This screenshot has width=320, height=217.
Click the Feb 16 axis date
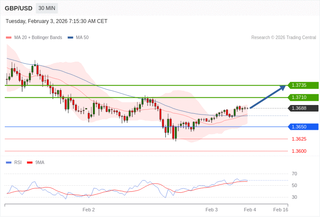click(281, 210)
